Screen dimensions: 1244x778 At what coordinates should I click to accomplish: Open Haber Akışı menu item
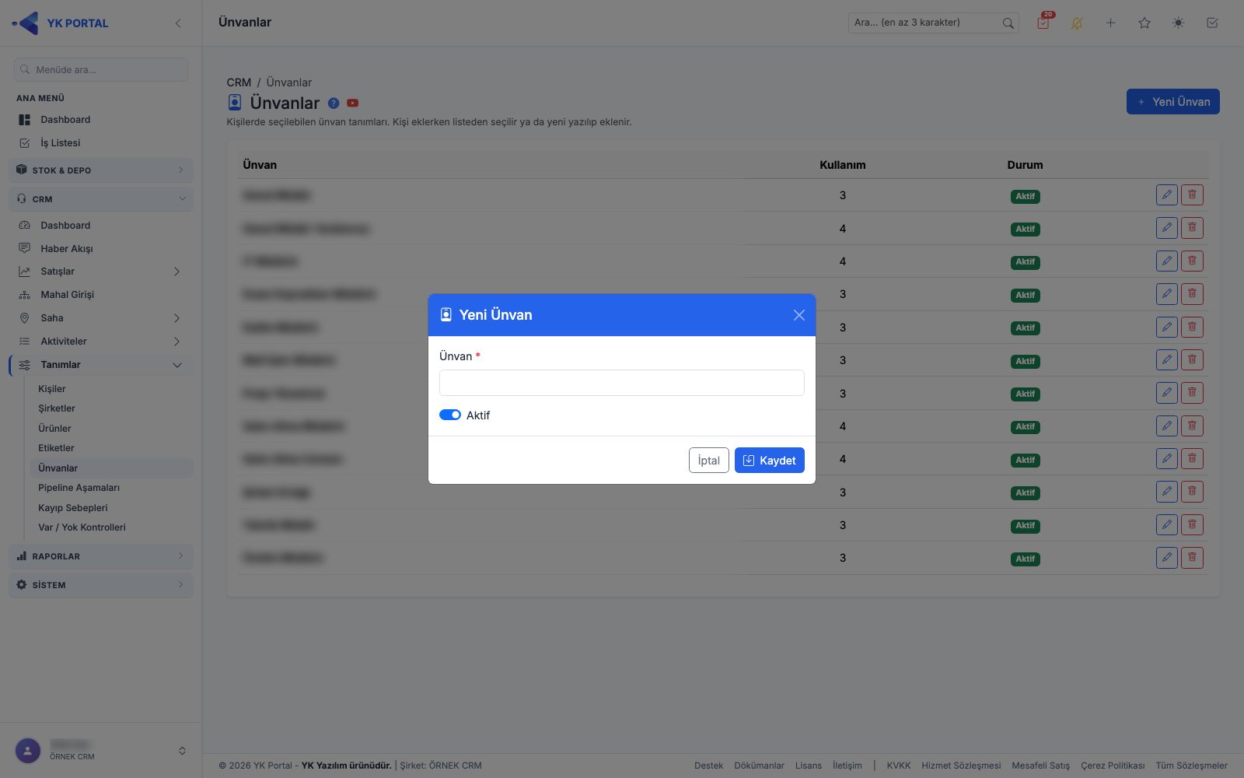[x=67, y=249]
